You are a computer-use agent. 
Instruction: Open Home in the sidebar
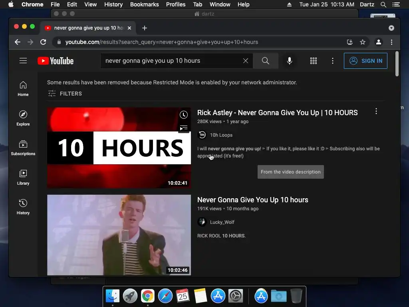click(23, 89)
